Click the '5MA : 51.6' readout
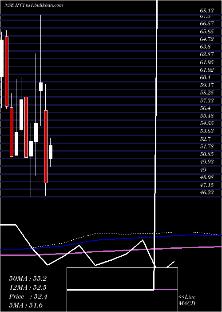Viewport: 222px width, 312px height. pyautogui.click(x=26, y=305)
